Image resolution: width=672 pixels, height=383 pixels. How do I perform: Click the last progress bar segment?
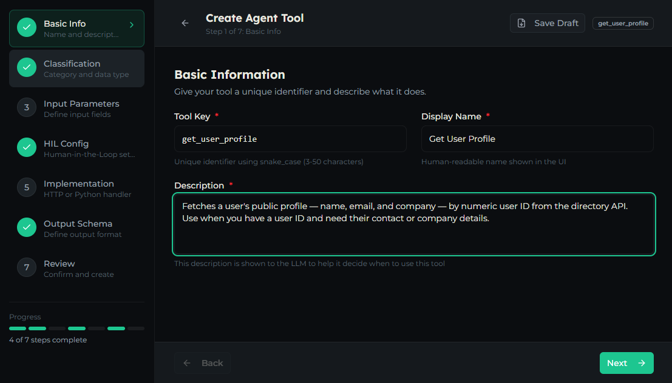136,328
